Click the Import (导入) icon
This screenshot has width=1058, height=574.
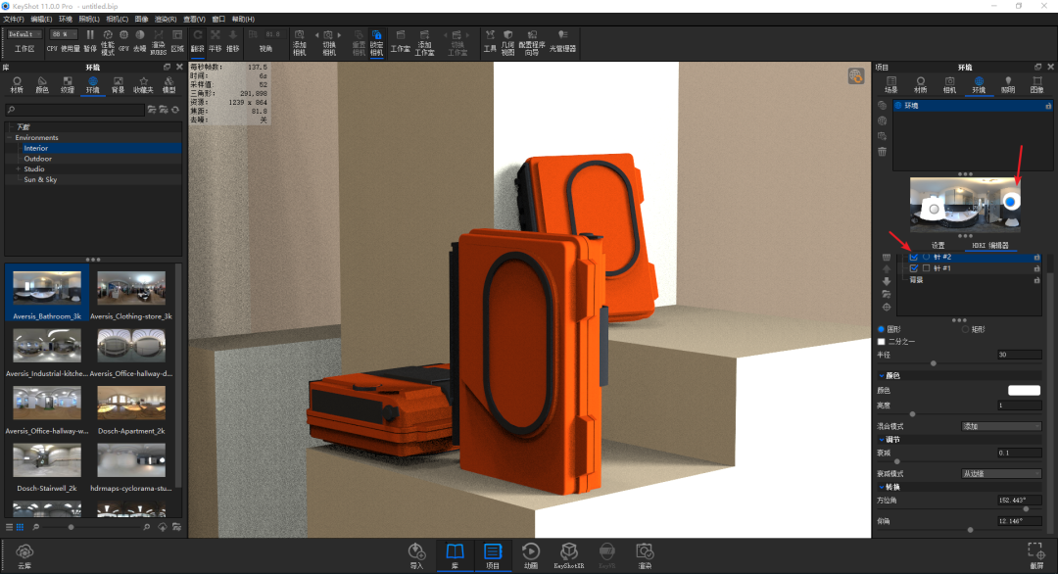click(416, 554)
